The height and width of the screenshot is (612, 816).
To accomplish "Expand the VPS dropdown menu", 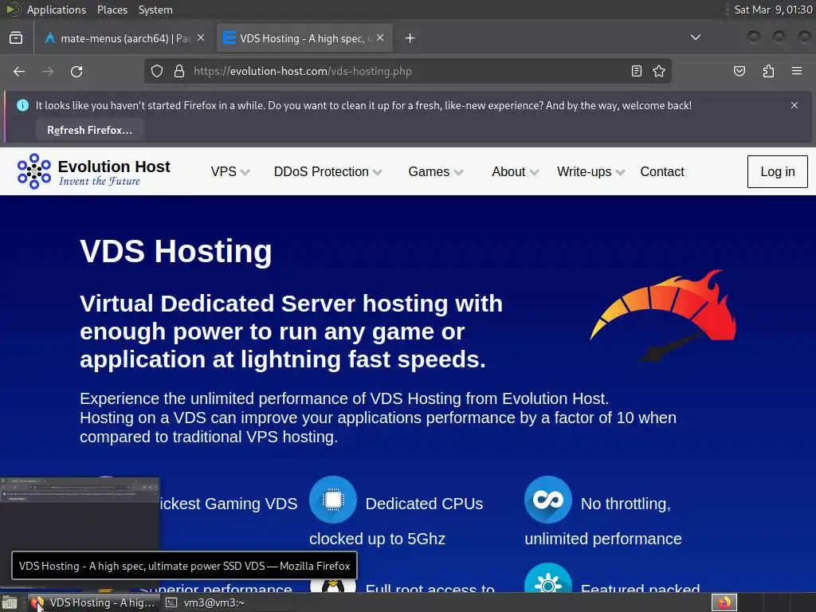I will tap(230, 172).
